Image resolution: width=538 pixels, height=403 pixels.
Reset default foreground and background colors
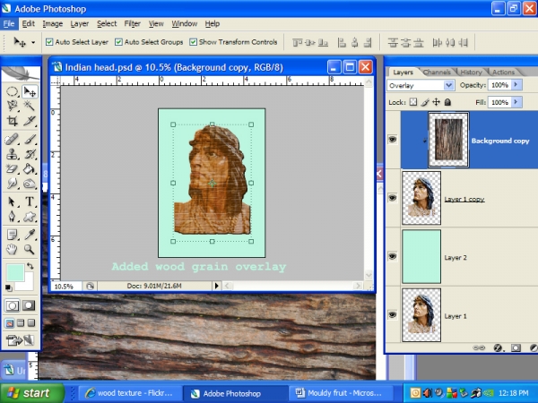[x=9, y=287]
